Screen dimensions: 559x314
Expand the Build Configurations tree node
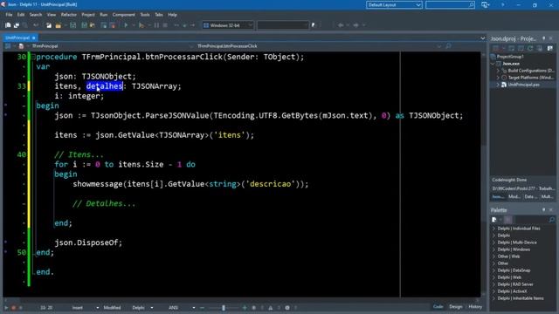point(498,71)
